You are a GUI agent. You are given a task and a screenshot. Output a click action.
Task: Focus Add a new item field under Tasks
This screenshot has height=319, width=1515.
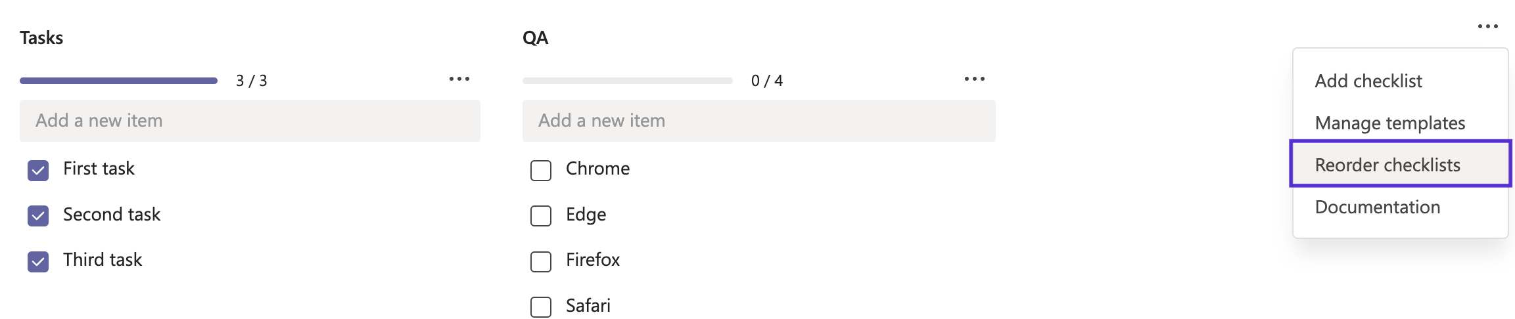click(x=250, y=121)
